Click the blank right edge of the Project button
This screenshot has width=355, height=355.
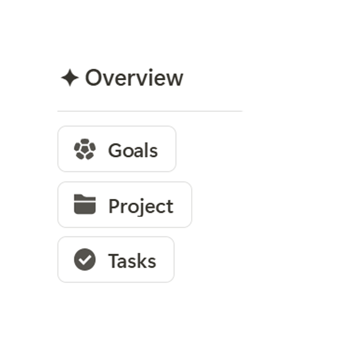[183, 204]
